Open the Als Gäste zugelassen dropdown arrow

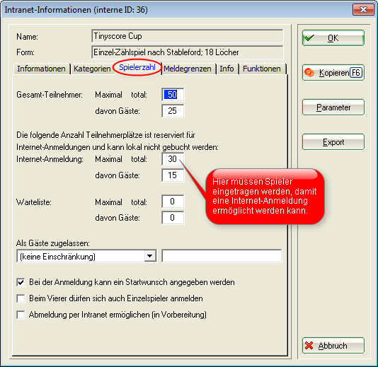[x=149, y=256]
